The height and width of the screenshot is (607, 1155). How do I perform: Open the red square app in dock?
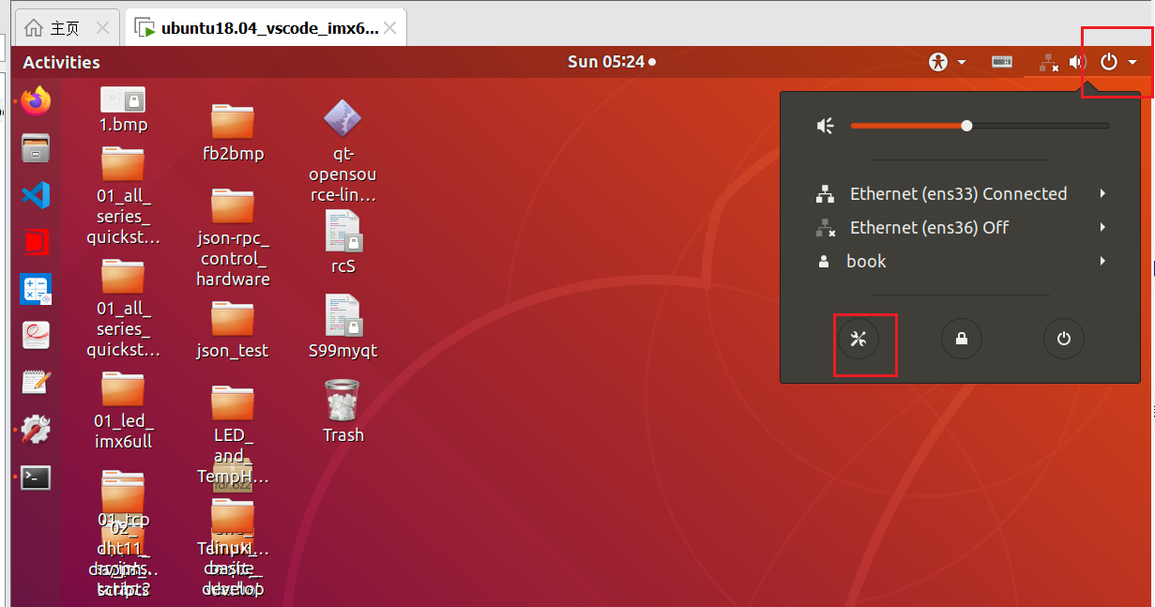point(36,242)
